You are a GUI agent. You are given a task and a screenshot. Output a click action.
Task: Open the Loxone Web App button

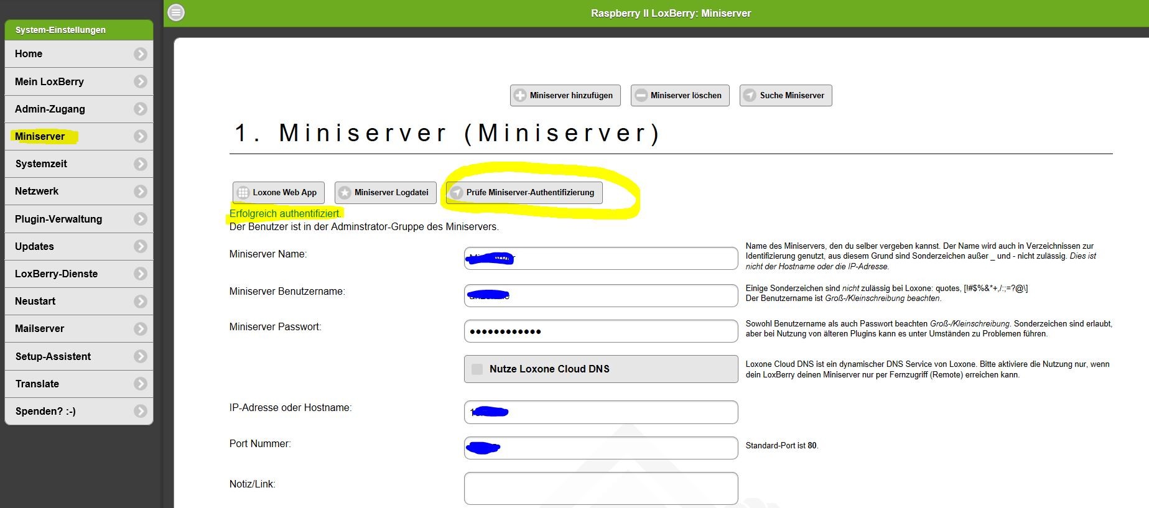coord(279,193)
